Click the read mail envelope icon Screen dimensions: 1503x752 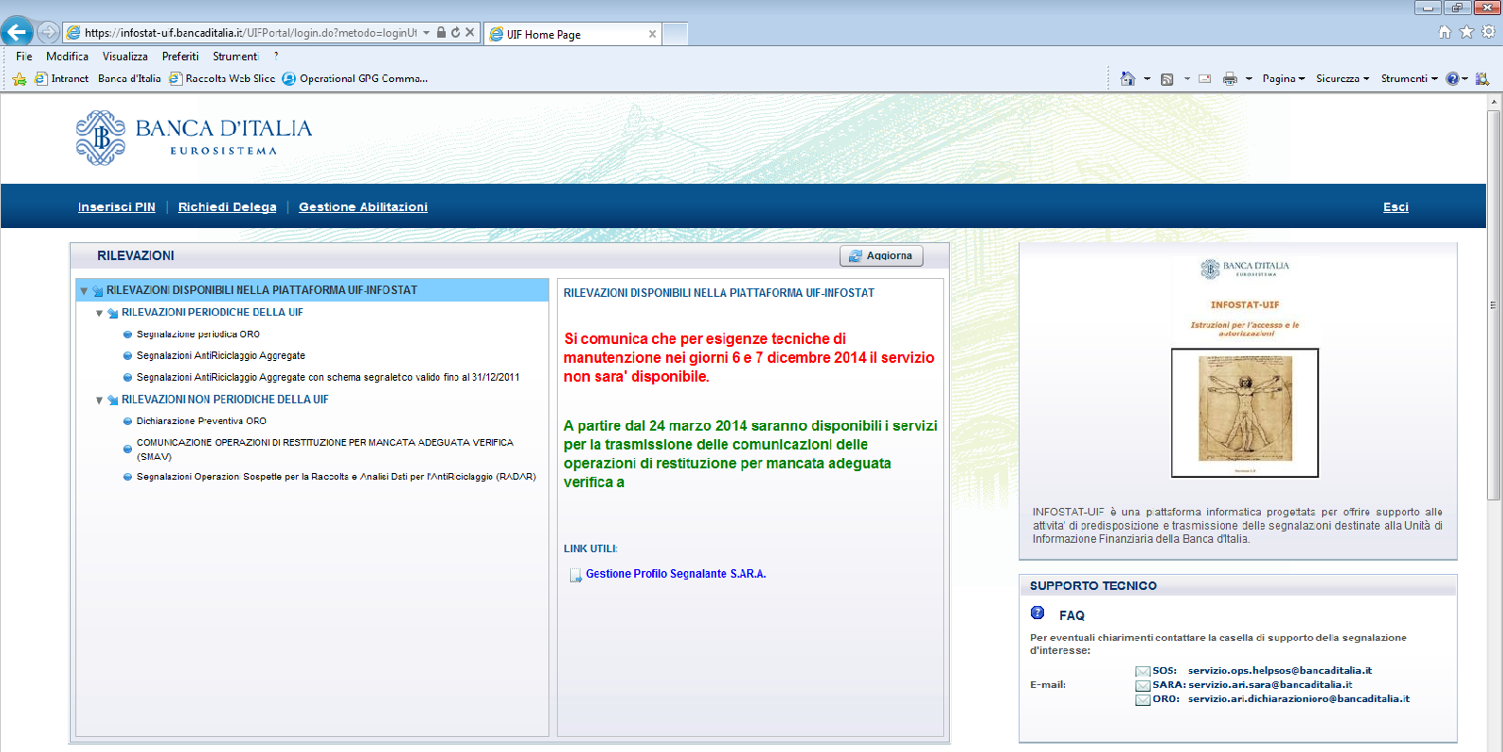pos(1204,79)
